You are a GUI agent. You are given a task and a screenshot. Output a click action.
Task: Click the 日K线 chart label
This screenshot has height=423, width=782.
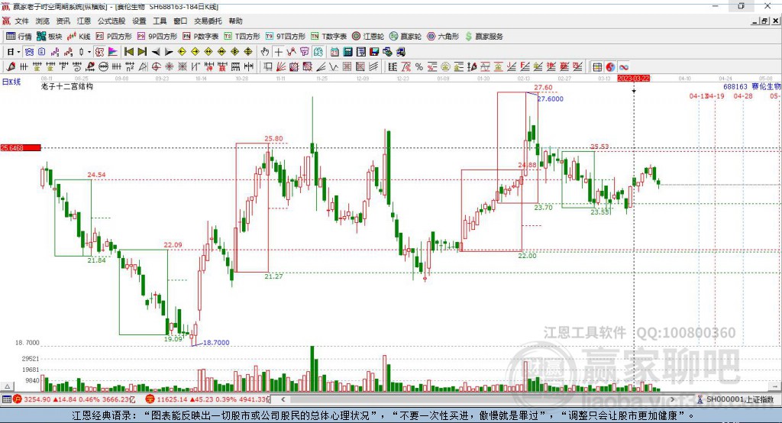click(11, 82)
